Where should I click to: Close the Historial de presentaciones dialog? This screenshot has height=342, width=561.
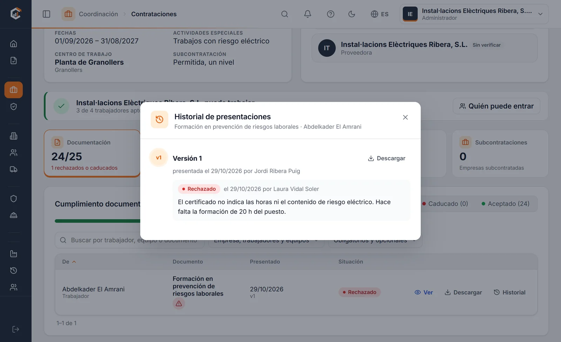point(405,117)
